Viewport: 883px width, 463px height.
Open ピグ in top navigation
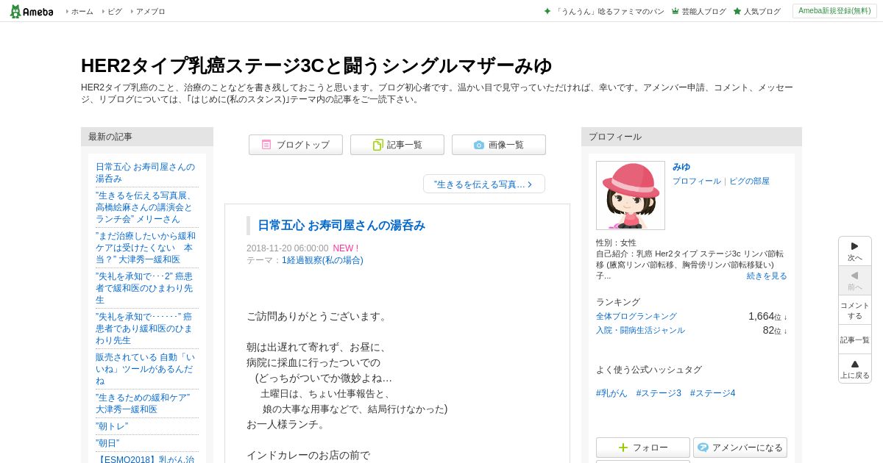(x=115, y=12)
